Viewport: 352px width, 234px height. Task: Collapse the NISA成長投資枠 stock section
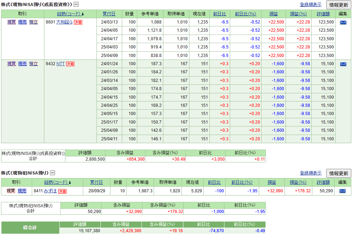pyautogui.click(x=76, y=4)
